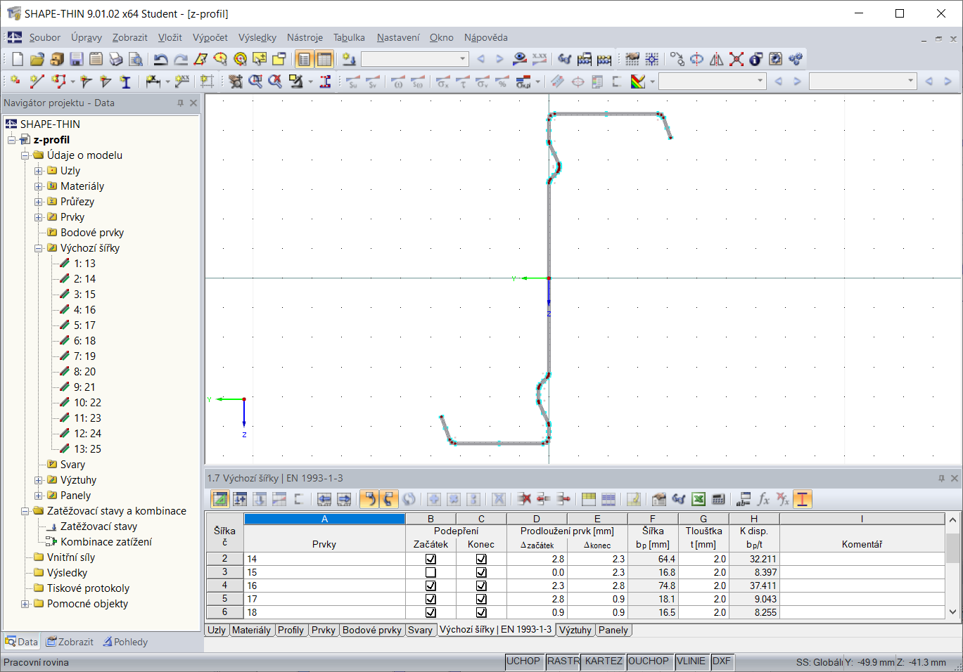Select the new line element tool
Screen dimensions: 963x672
(x=37, y=82)
